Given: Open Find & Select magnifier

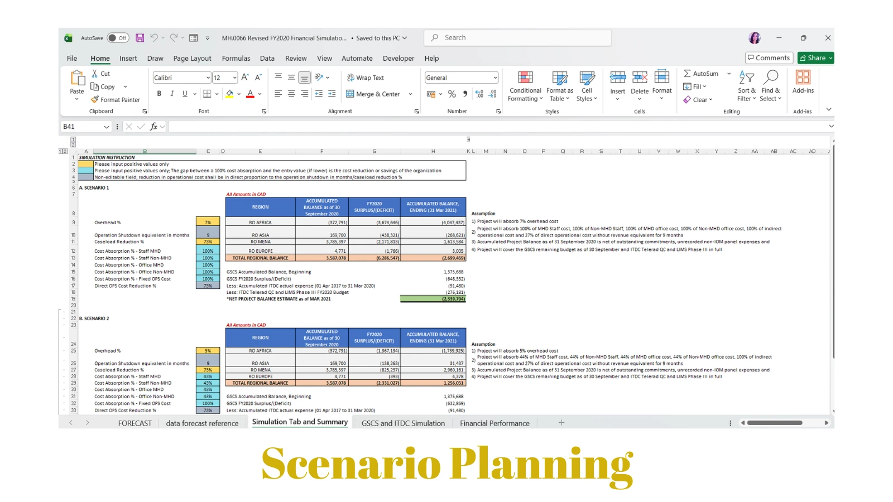Looking at the screenshot, I should 771,86.
